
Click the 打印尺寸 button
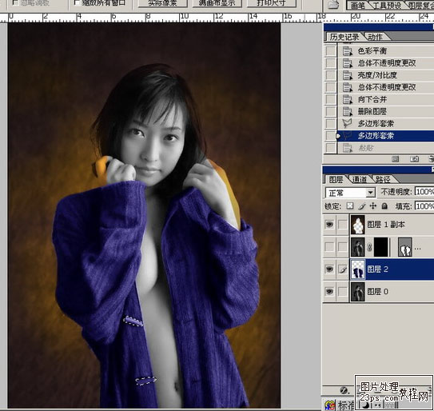[271, 3]
